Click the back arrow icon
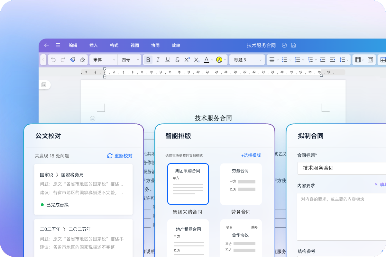The width and height of the screenshot is (386, 257). (47, 45)
